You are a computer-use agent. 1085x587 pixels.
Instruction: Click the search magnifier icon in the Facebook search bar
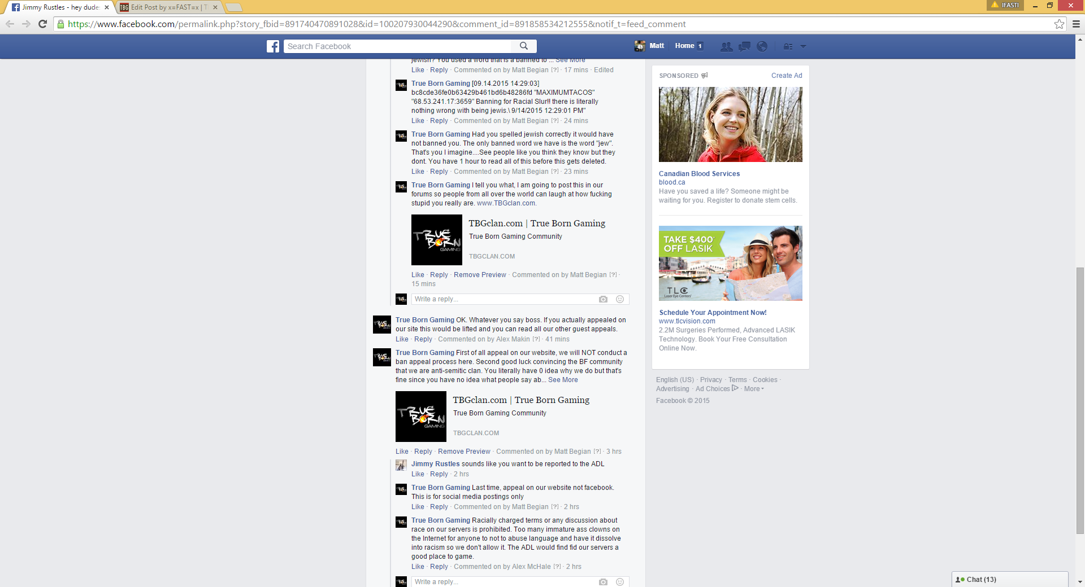[x=524, y=46]
